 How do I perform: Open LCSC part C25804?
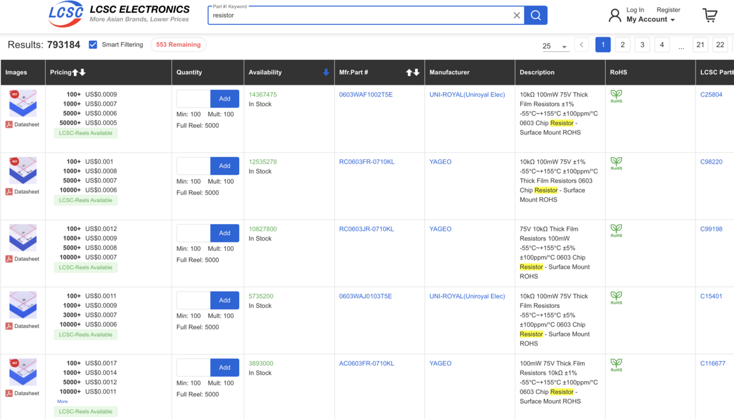tap(711, 95)
